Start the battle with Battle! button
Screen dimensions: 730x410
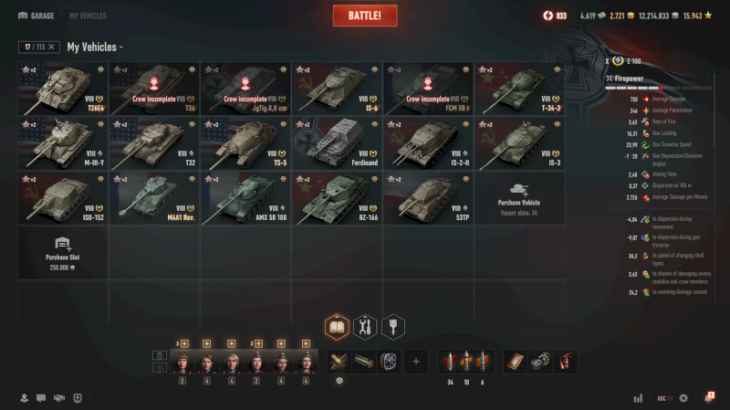tap(365, 16)
